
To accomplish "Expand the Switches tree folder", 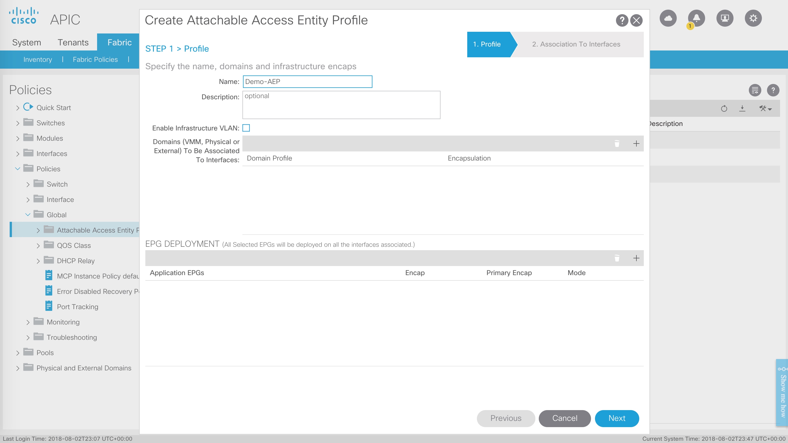I will click(x=18, y=123).
